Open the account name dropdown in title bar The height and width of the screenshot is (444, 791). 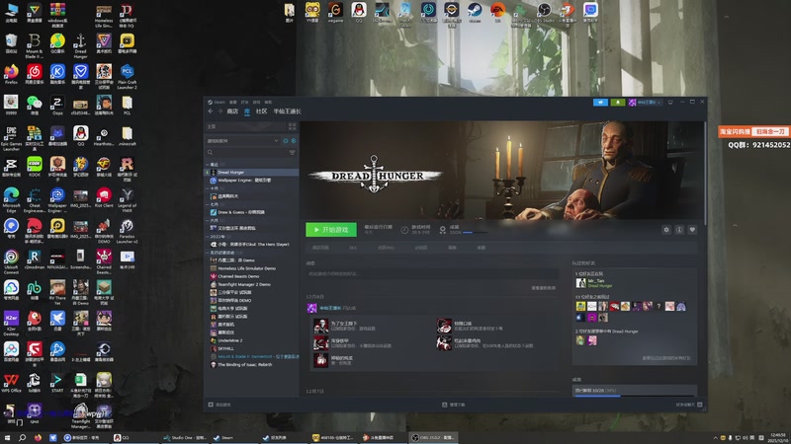[645, 103]
